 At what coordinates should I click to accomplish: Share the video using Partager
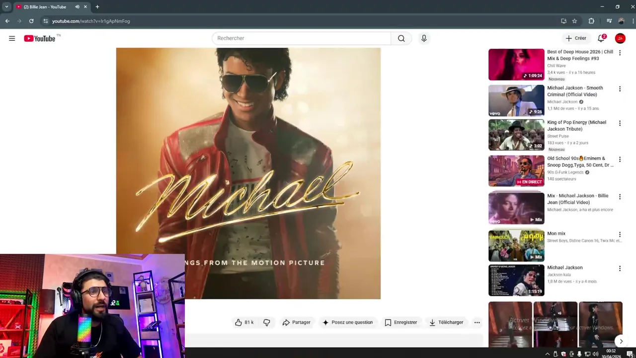296,322
